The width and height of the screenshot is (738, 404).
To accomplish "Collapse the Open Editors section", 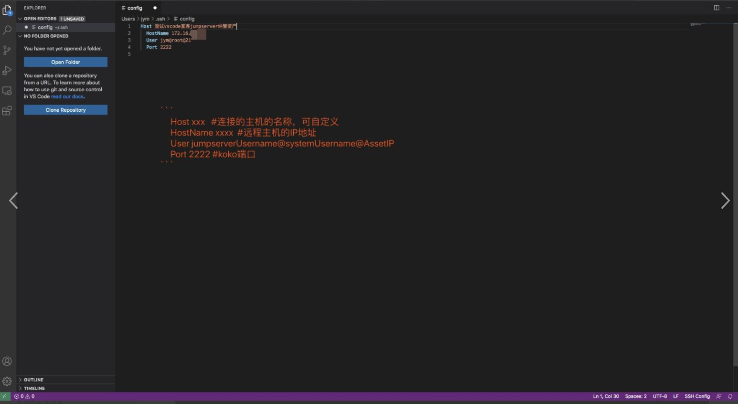I will tap(20, 19).
